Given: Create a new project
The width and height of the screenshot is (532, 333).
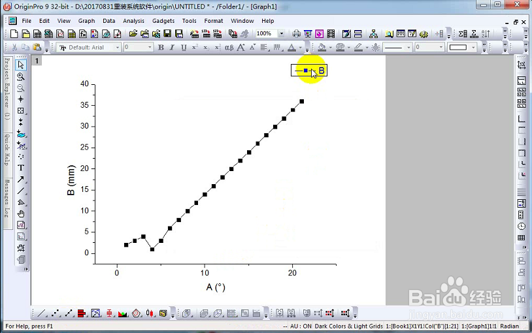Looking at the screenshot, I should (x=14, y=34).
